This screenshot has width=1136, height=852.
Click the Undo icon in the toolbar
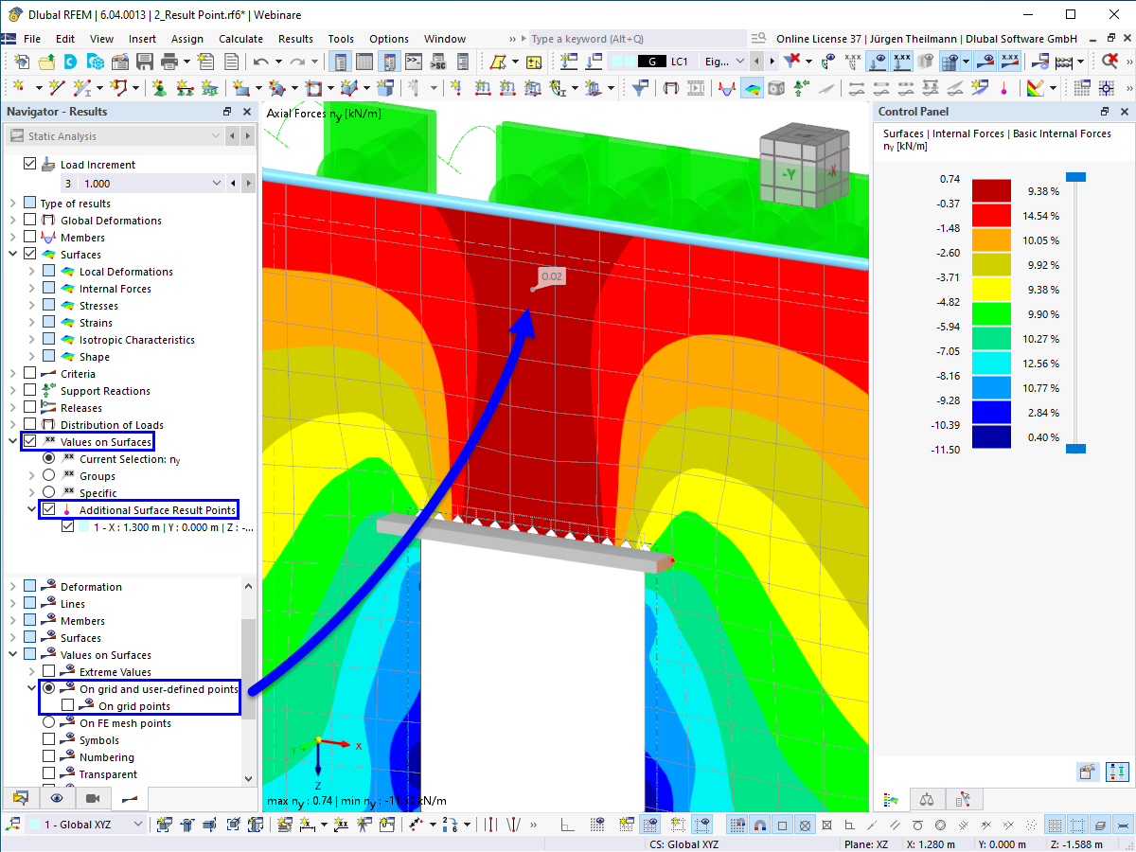tap(262, 60)
